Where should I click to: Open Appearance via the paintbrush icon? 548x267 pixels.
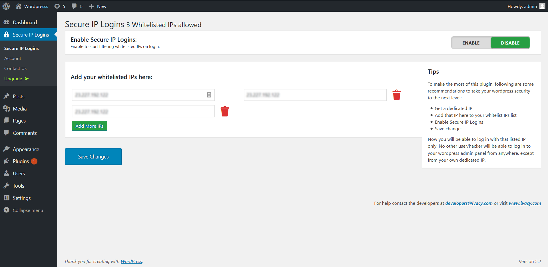7,149
